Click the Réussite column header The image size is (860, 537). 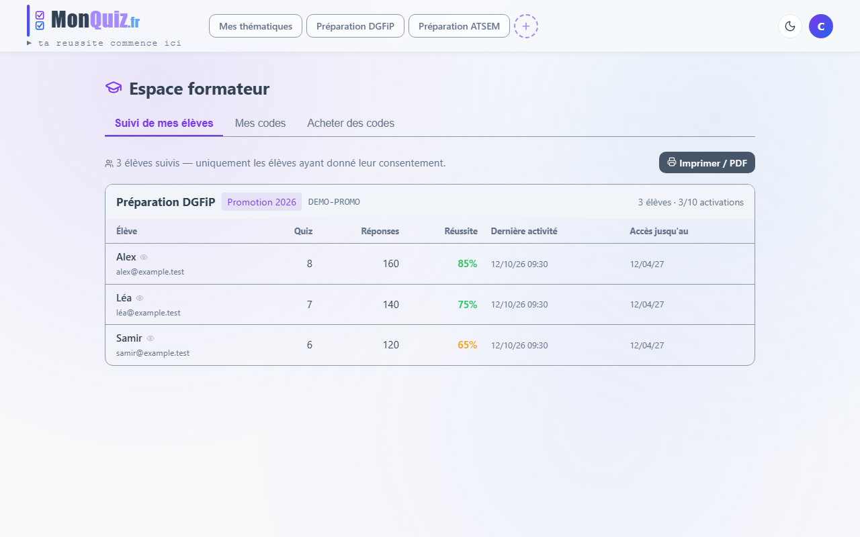pos(461,231)
